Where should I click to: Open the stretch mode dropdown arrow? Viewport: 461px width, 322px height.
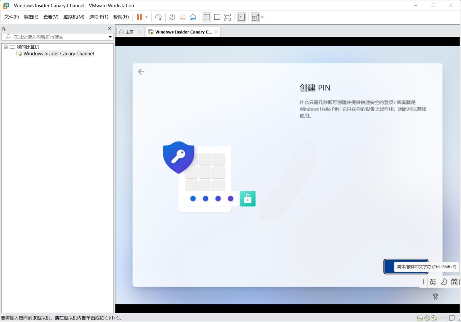(262, 17)
